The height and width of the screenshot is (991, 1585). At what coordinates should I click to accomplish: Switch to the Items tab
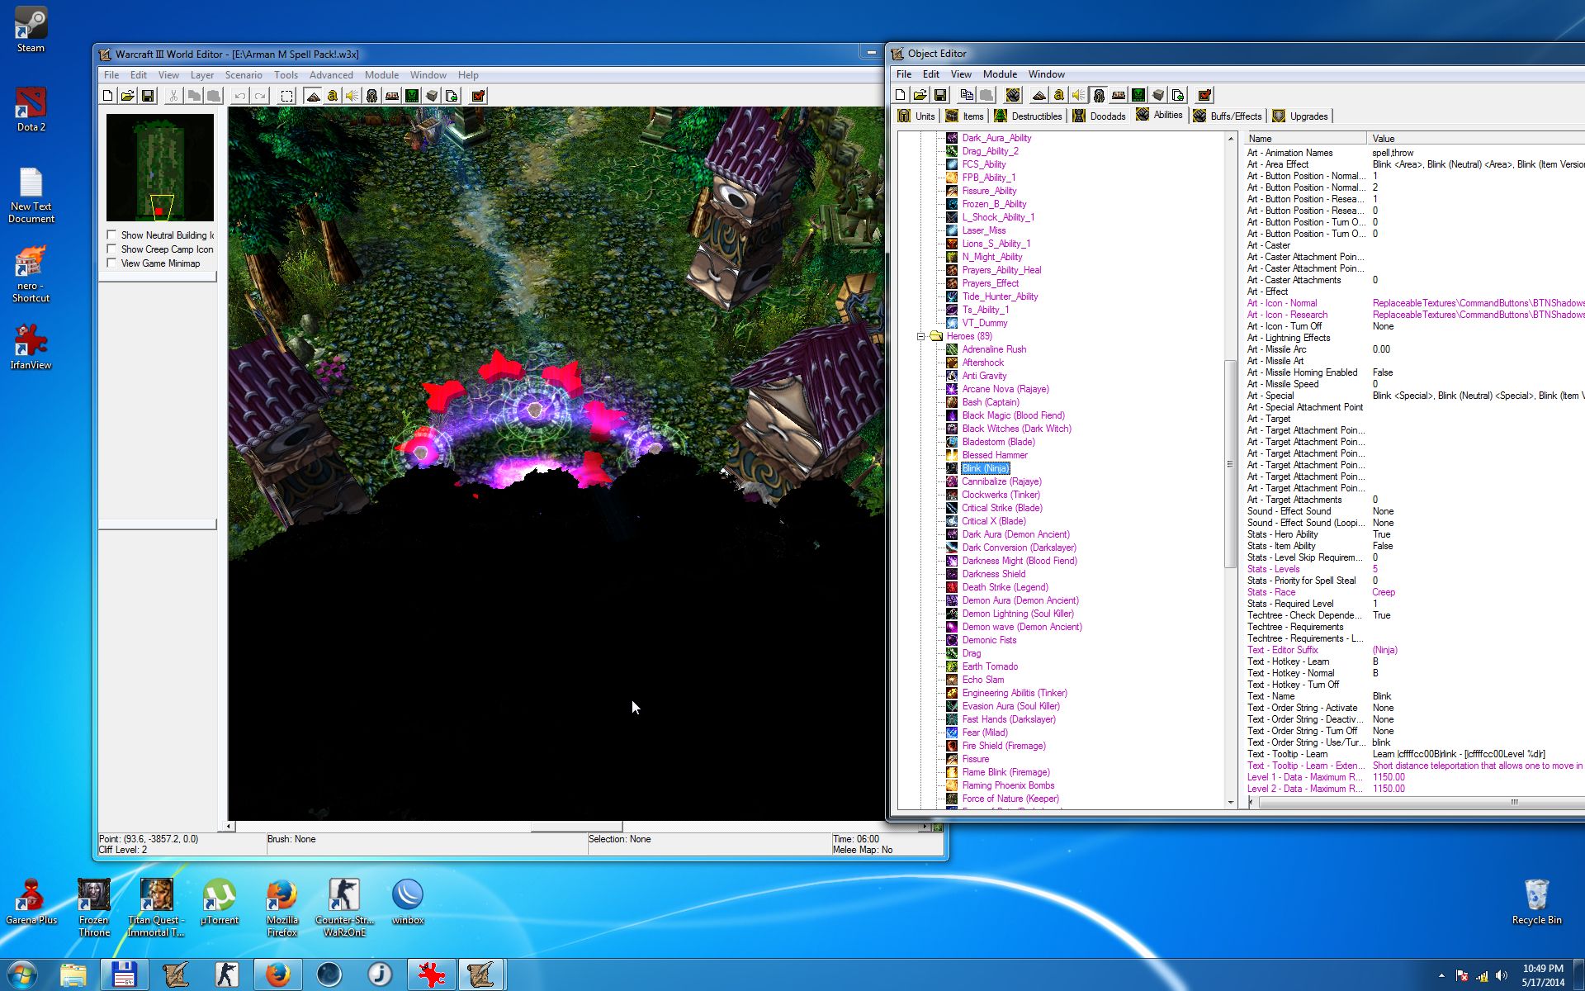pos(965,116)
